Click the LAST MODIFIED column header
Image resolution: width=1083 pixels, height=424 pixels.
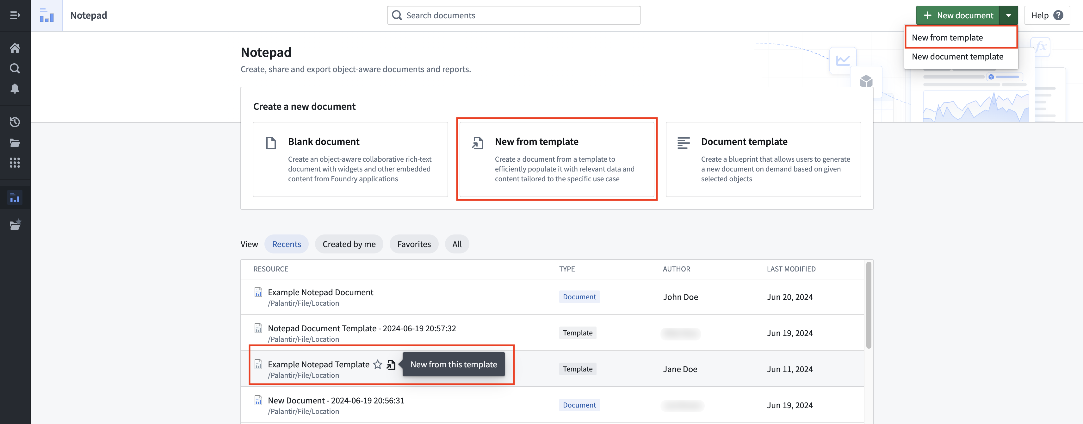(x=791, y=269)
